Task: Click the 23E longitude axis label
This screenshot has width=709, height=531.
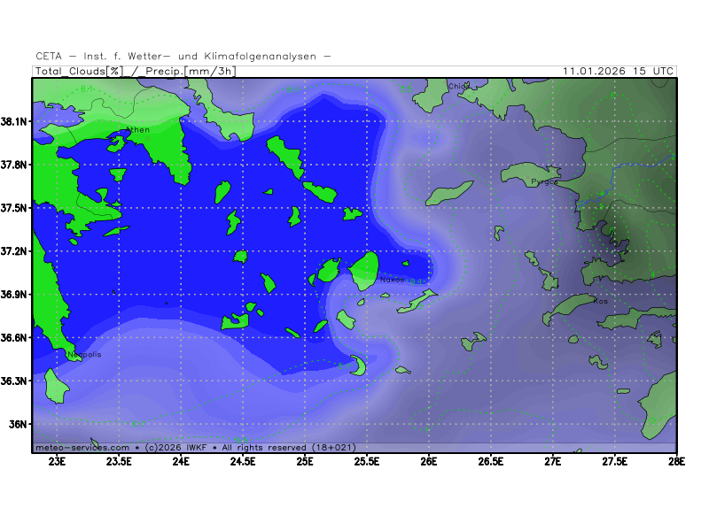Action: (58, 461)
